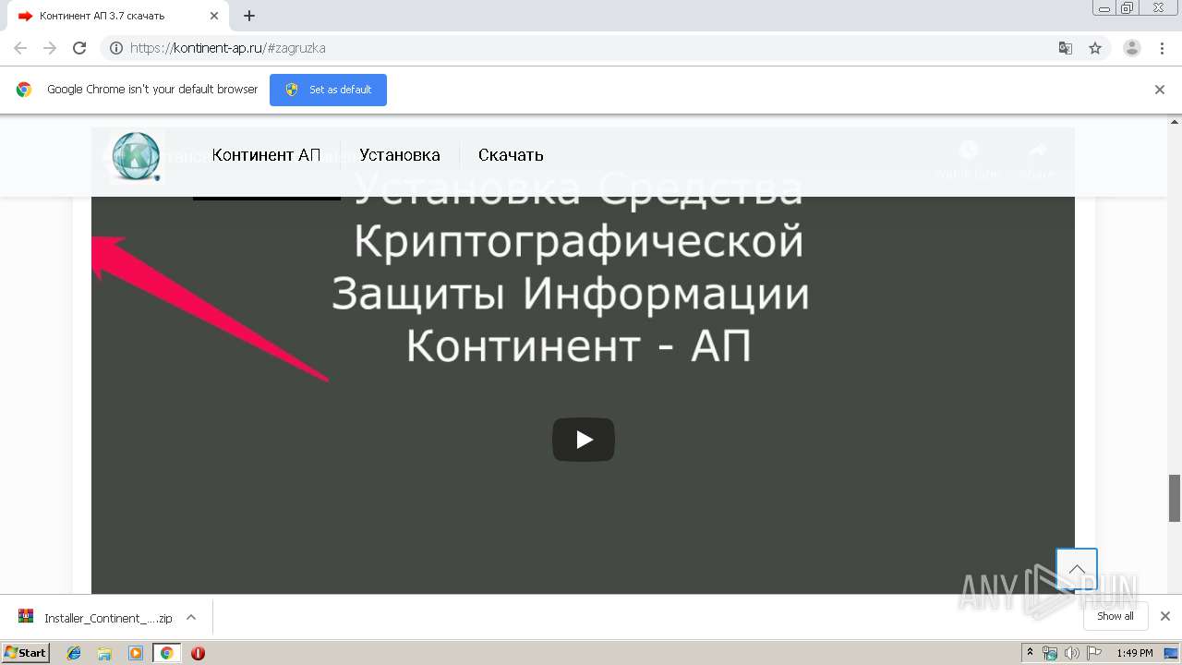Open the Chrome profile avatar

pos(1132,48)
